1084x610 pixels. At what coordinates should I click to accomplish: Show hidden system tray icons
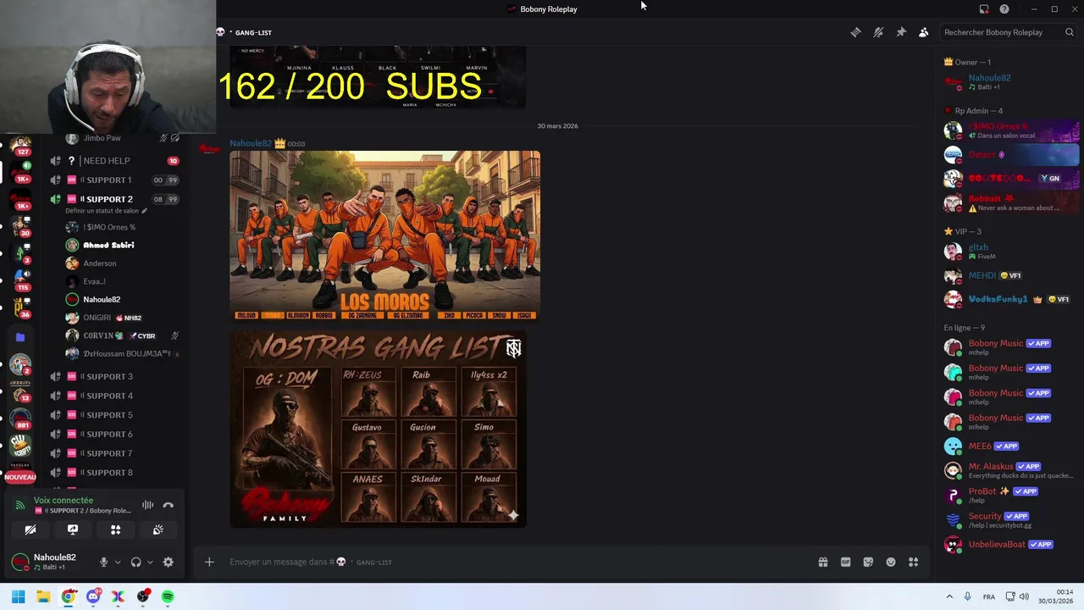949,596
